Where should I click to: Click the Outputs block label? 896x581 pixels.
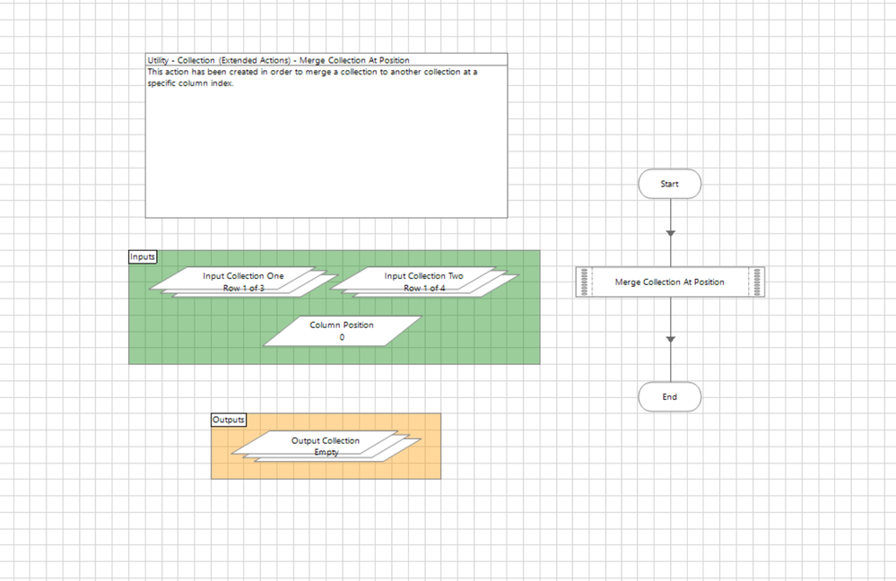point(229,420)
